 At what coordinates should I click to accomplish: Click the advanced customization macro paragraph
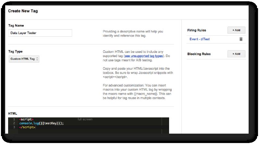(x=137, y=92)
